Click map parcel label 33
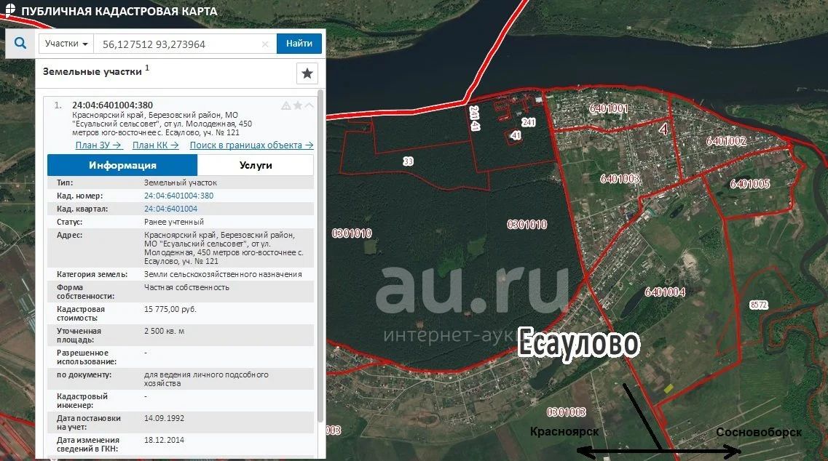Image resolution: width=828 pixels, height=461 pixels. click(409, 161)
